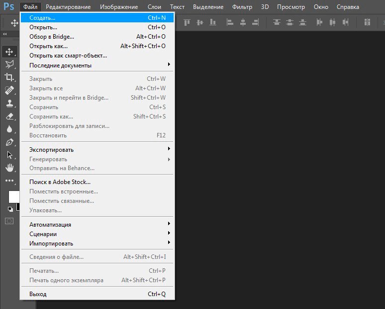Screen dimensions: 385x309
Task: Click Align horizontal centers icon
Action: (x=243, y=22)
